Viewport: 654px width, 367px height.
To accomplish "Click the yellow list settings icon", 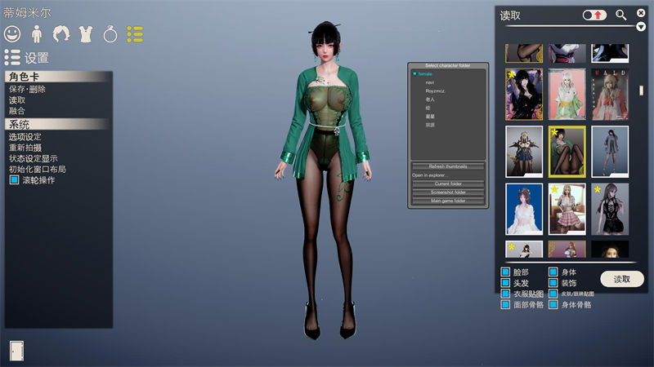I will tap(135, 34).
